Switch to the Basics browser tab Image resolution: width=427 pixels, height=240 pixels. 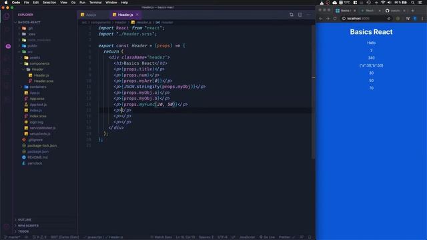346,11
